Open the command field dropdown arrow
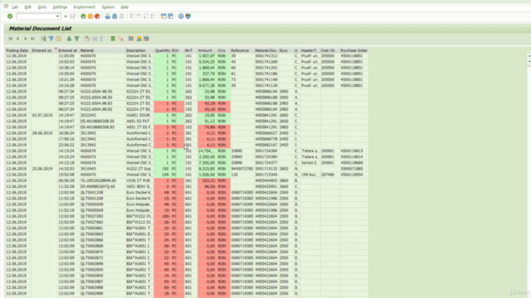Viewport: 531px width, 298px height. click(57, 17)
